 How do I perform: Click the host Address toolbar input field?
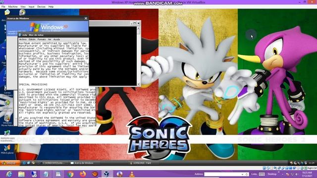[222, 174]
